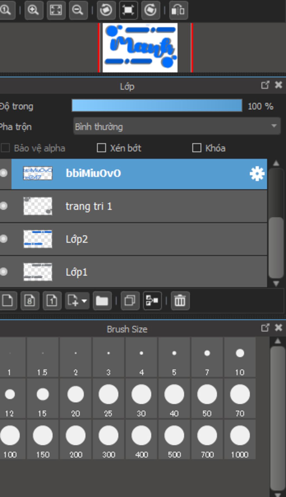Open the Pha trộn blend mode dropdown
Screen dimensions: 286x497
177,127
